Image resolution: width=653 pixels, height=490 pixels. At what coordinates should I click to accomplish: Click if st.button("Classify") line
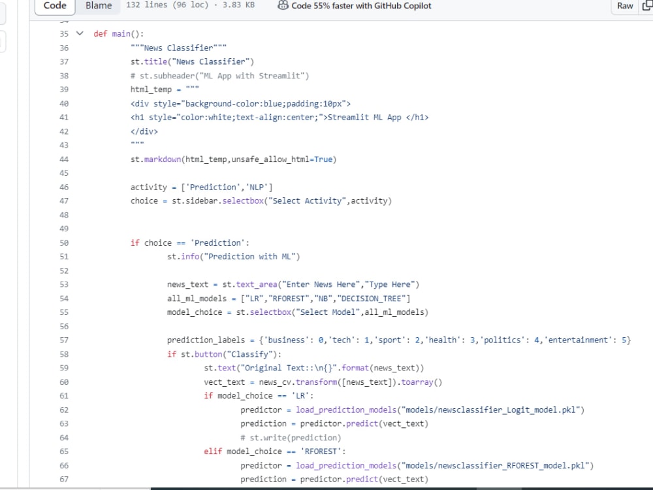coord(224,354)
